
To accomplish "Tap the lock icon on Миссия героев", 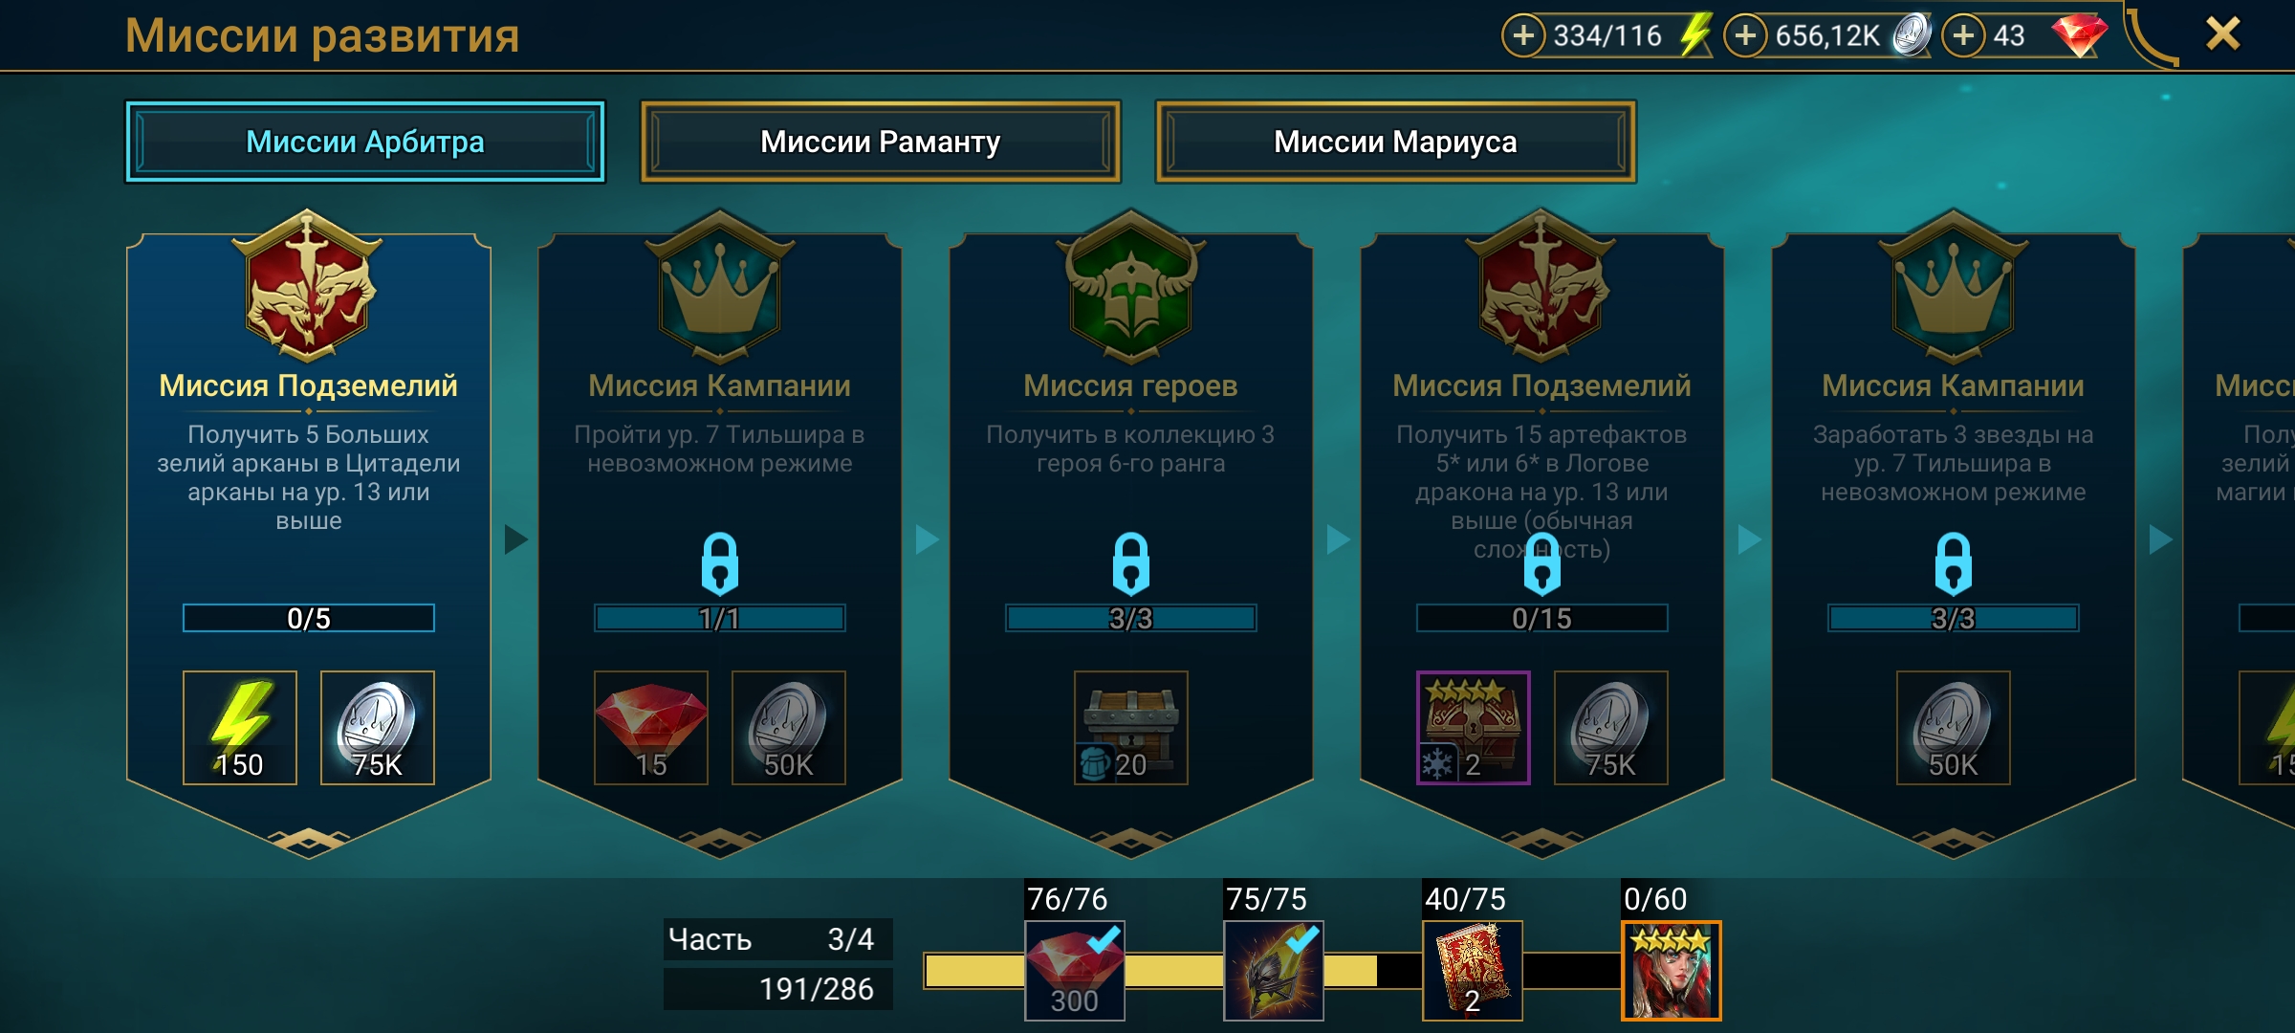I will [1131, 563].
